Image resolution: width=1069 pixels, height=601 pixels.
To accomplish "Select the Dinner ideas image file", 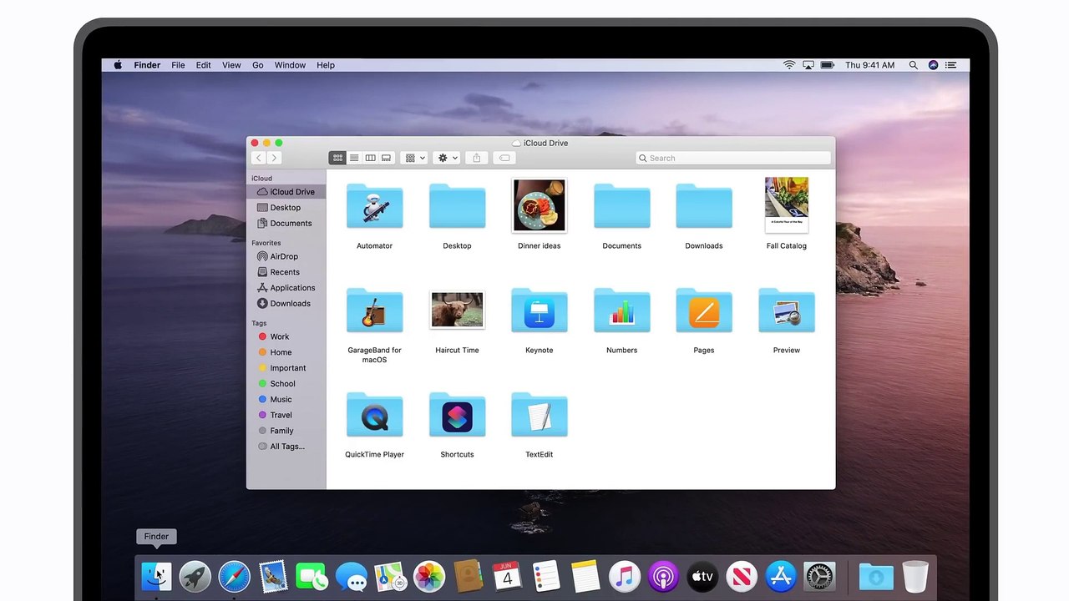I will pos(540,205).
